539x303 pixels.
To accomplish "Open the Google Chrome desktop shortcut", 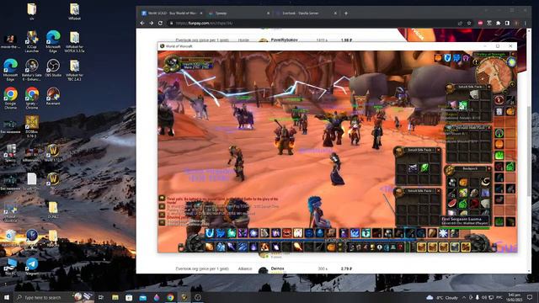I will pyautogui.click(x=11, y=98).
